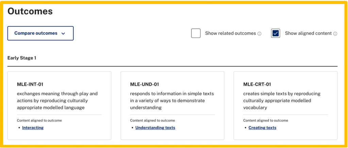Enable the Show related outcomes checkbox

[196, 33]
